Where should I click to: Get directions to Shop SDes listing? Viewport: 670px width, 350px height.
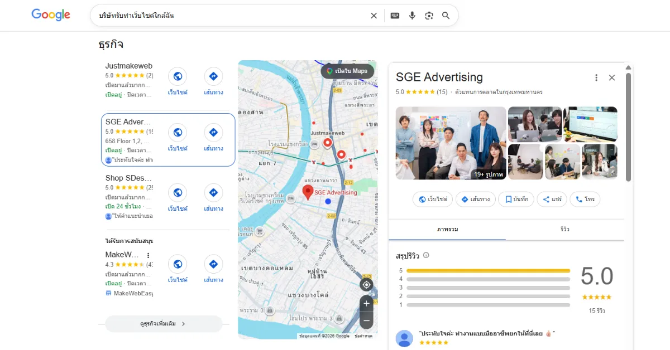213,192
